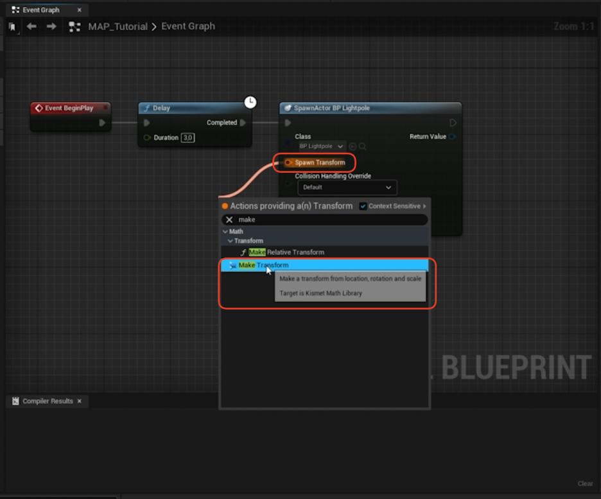Clear the search with X icon

[229, 220]
